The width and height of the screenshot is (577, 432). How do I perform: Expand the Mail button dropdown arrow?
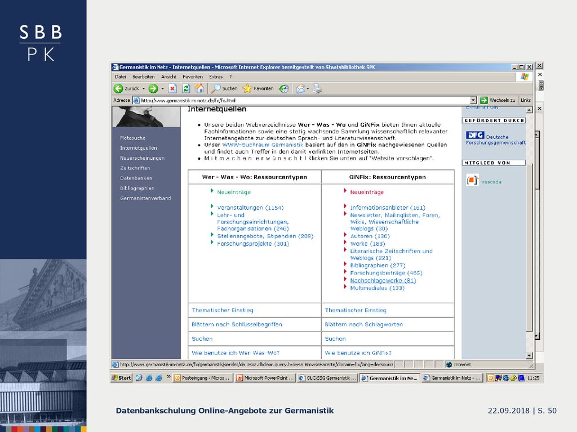point(308,88)
